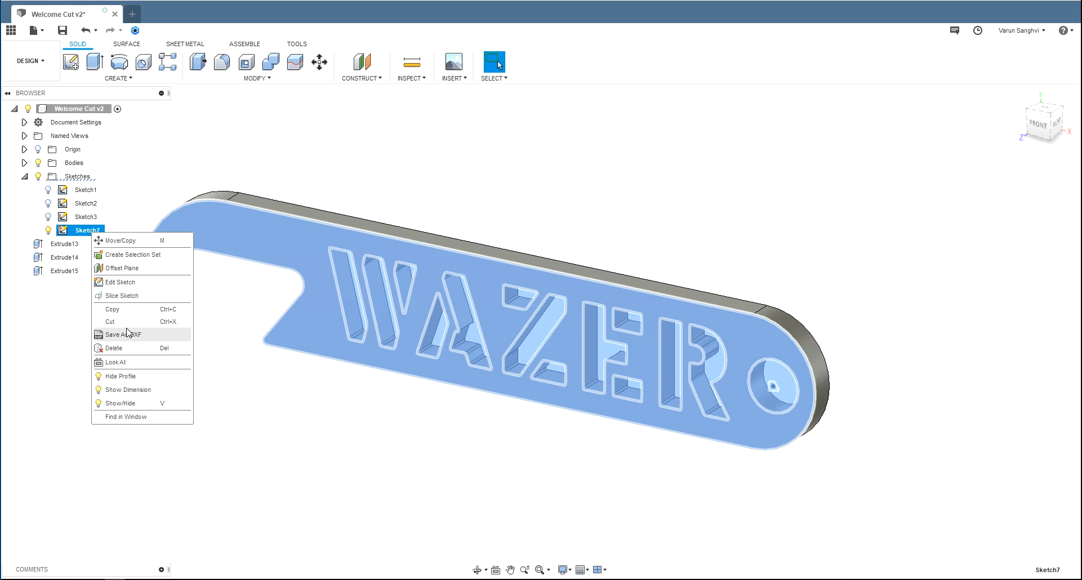Open the data panel grid icon

point(11,30)
